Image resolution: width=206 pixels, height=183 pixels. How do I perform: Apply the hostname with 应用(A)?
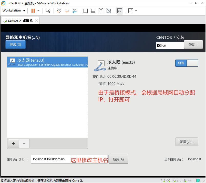[x=118, y=159]
